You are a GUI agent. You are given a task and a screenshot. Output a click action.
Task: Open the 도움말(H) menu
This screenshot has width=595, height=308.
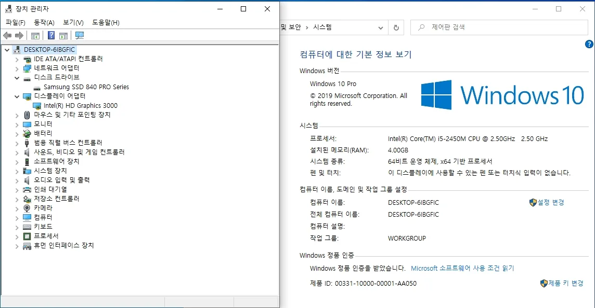pyautogui.click(x=106, y=23)
